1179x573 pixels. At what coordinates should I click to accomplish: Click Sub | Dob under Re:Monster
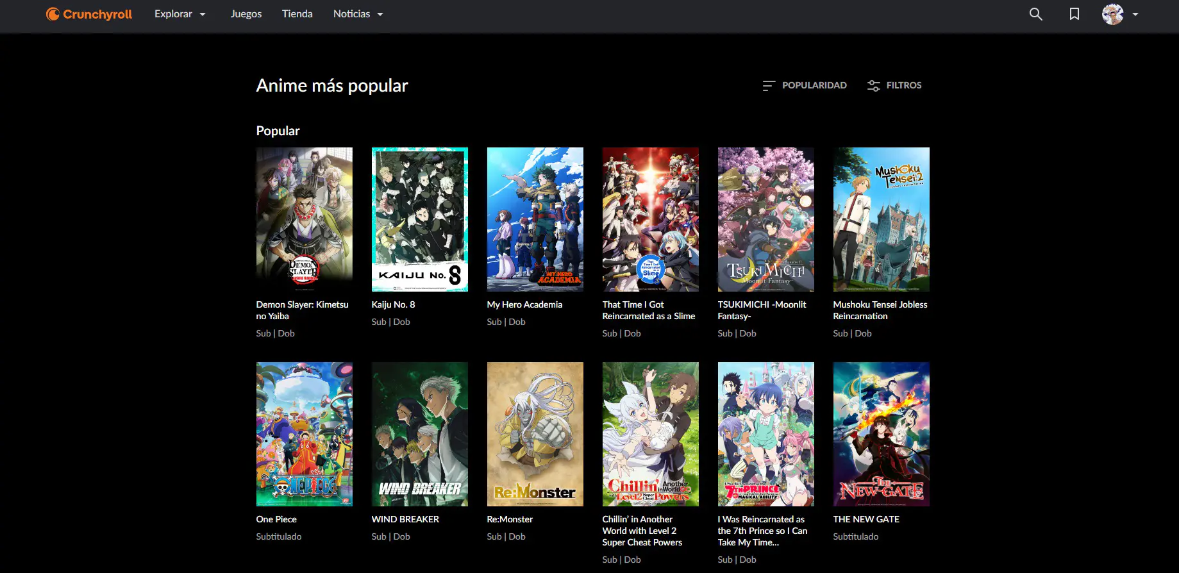pos(506,536)
